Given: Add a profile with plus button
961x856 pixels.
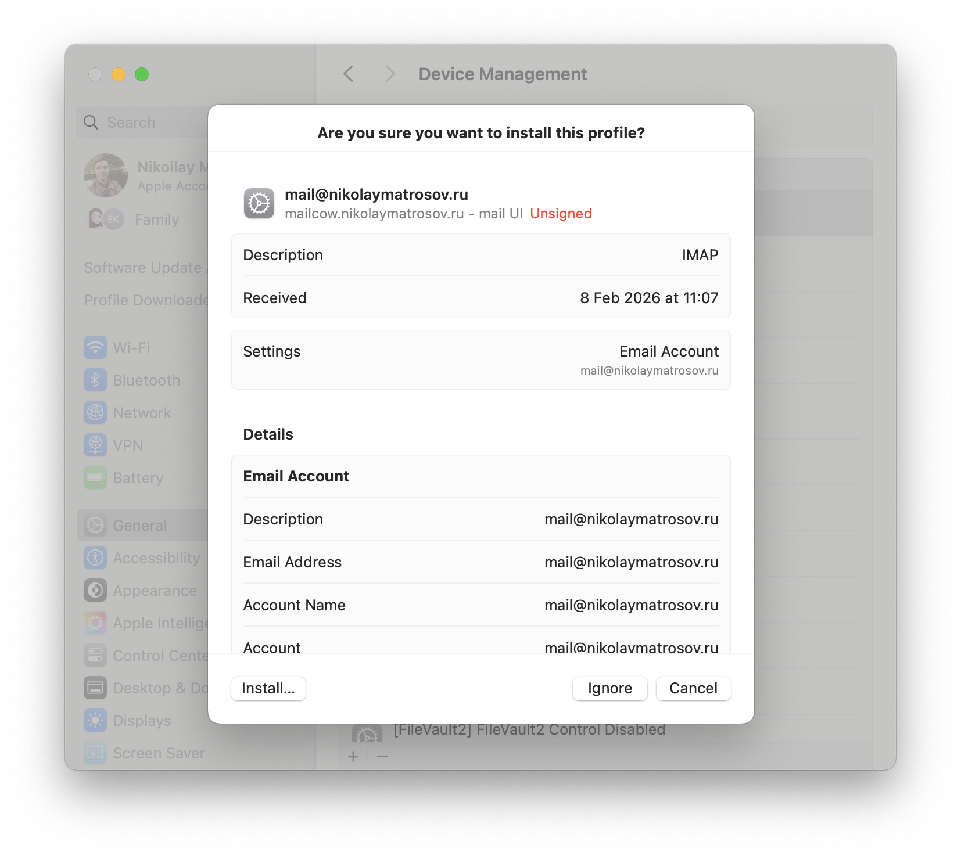Looking at the screenshot, I should tap(353, 757).
